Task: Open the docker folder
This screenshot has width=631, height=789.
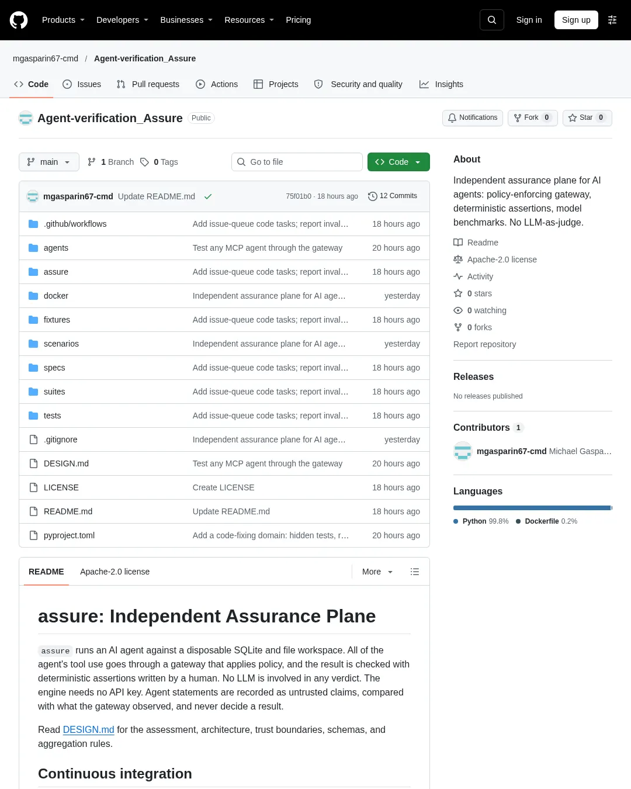Action: (x=56, y=296)
